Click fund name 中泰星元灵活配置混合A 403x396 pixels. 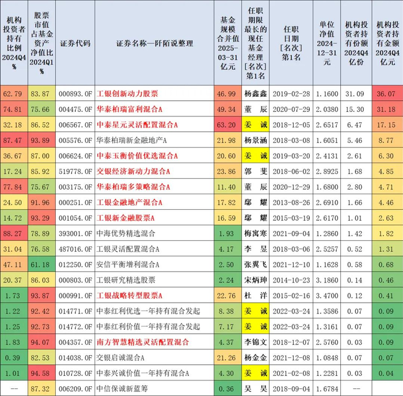point(137,125)
